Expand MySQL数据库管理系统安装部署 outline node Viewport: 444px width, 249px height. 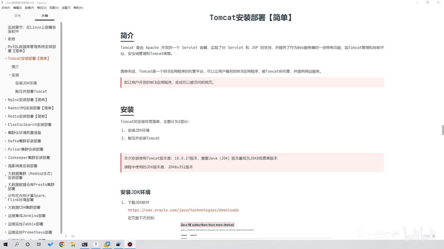coord(6,49)
